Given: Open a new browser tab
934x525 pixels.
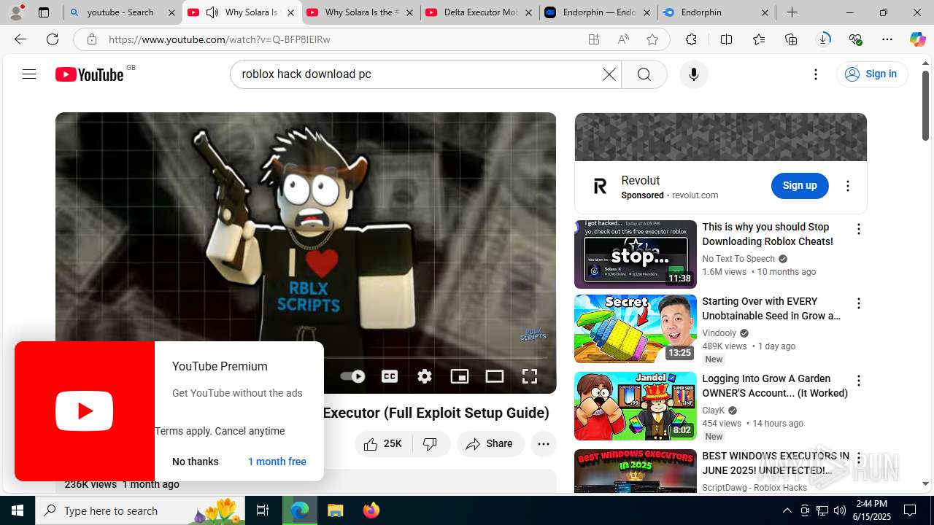Looking at the screenshot, I should click(792, 12).
